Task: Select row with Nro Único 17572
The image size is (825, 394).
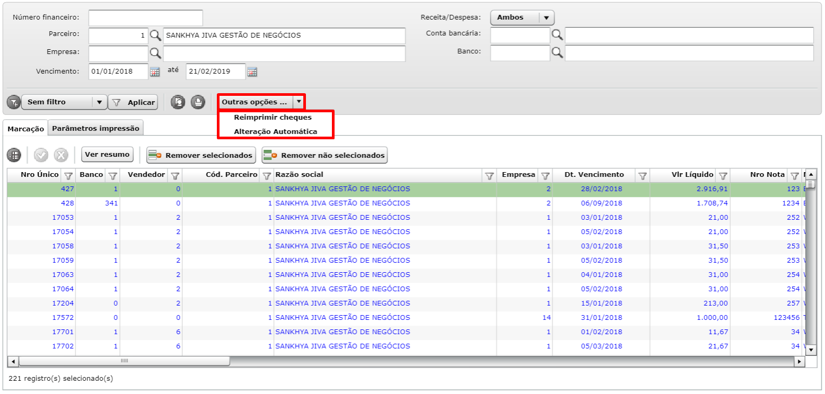Action: point(406,318)
